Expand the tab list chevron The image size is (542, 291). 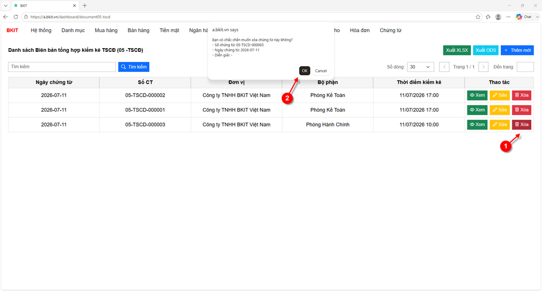pos(5,5)
